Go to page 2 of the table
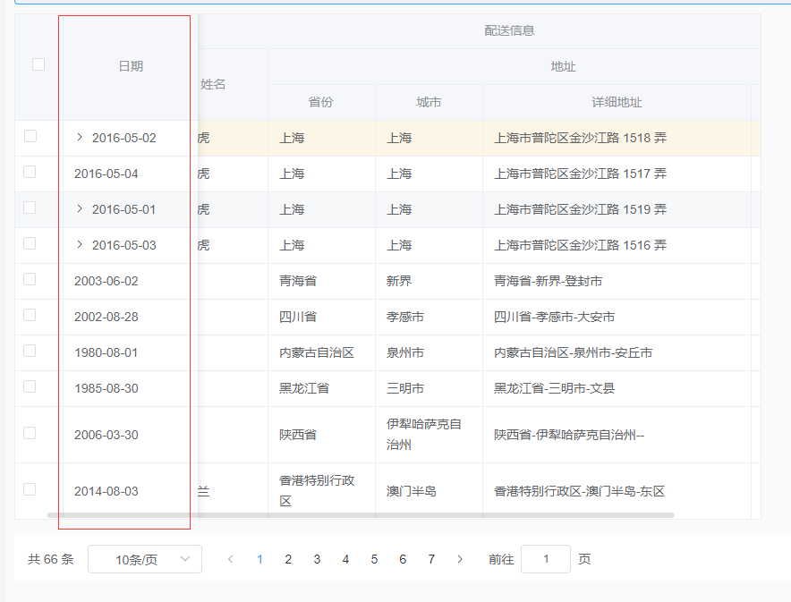 (288, 558)
